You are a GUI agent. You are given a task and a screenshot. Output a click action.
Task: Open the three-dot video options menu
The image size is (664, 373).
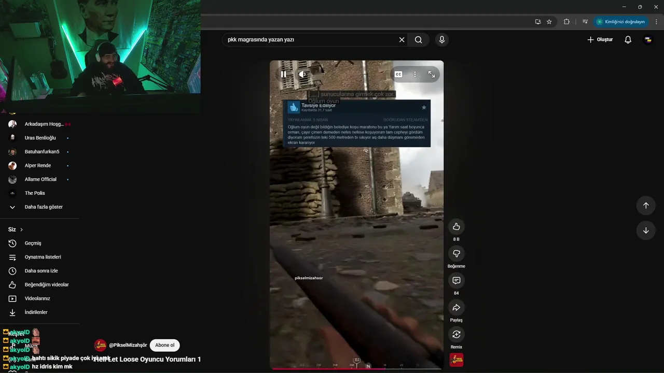pos(415,74)
